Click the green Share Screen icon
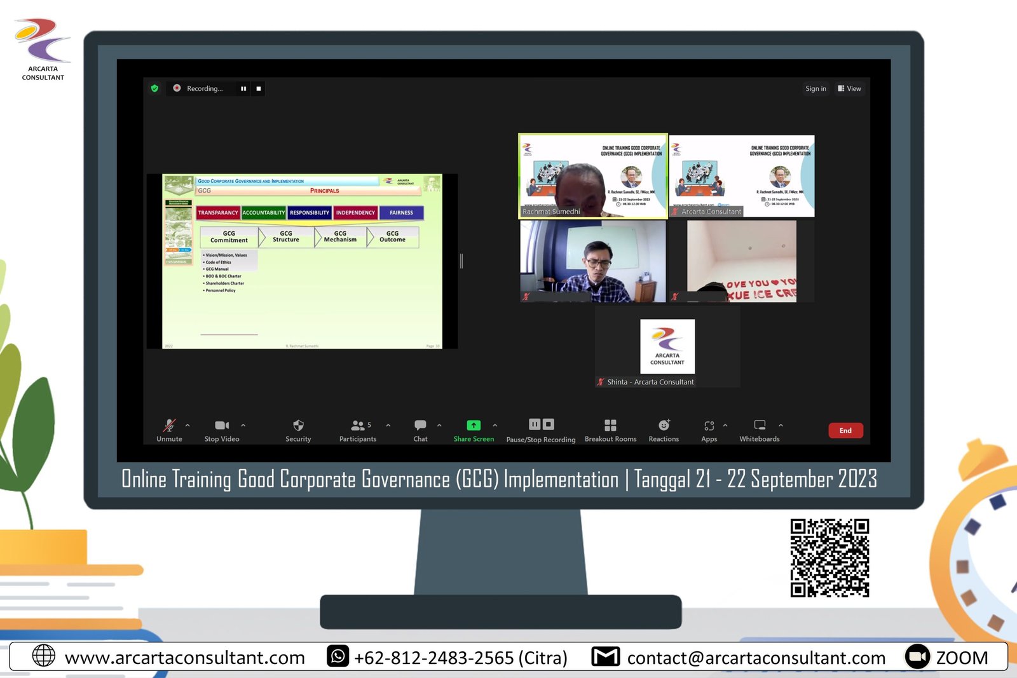Viewport: 1017px width, 678px height. [474, 426]
